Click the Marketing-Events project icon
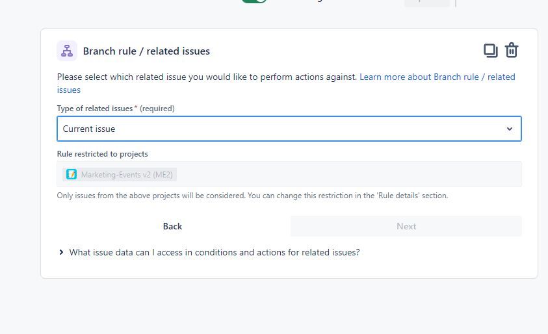The height and width of the screenshot is (334, 548). (72, 174)
